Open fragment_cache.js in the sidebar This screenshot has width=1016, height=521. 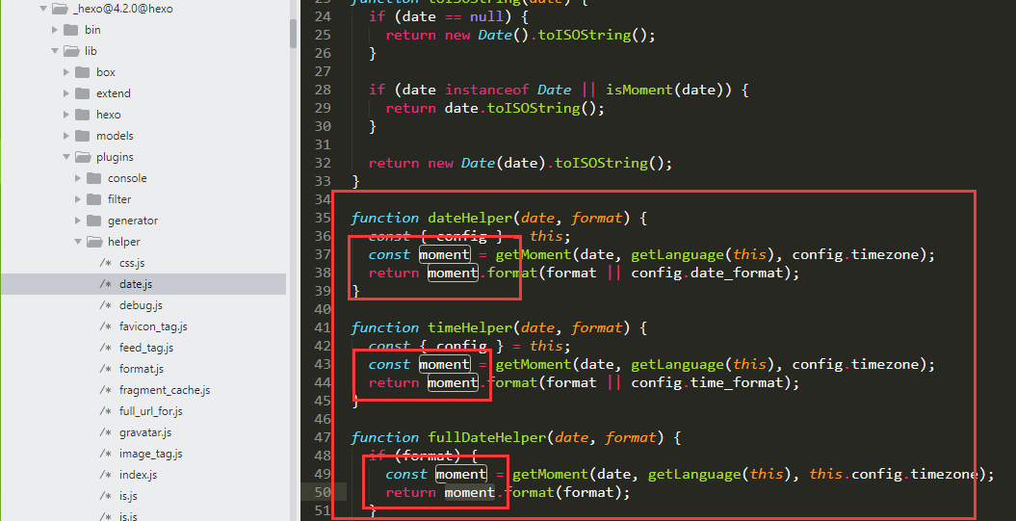pos(165,390)
